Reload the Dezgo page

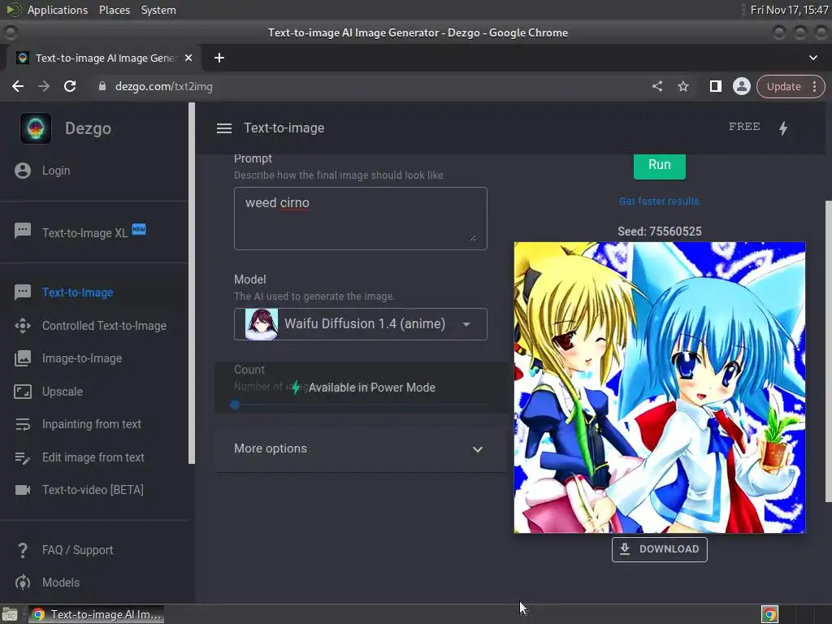70,86
